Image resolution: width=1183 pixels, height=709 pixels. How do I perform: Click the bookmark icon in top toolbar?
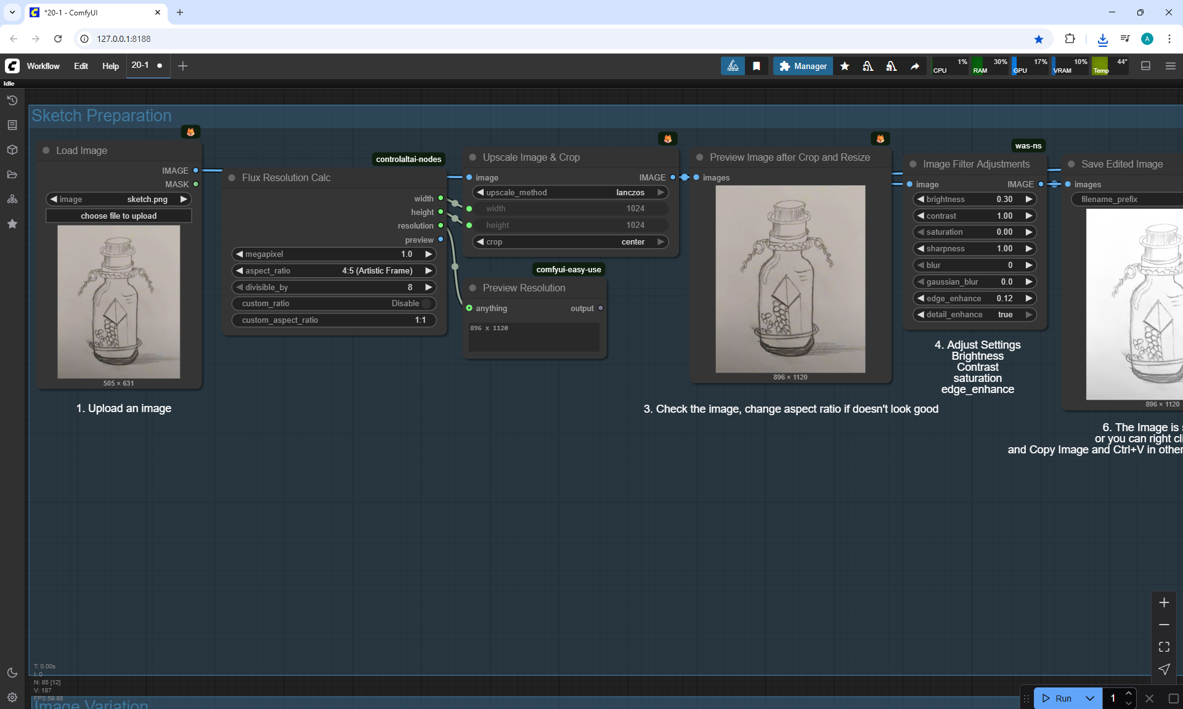(757, 66)
